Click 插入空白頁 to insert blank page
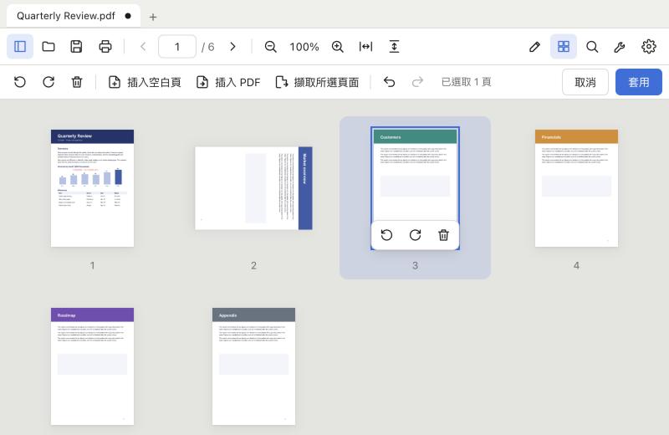The image size is (669, 435). (145, 82)
